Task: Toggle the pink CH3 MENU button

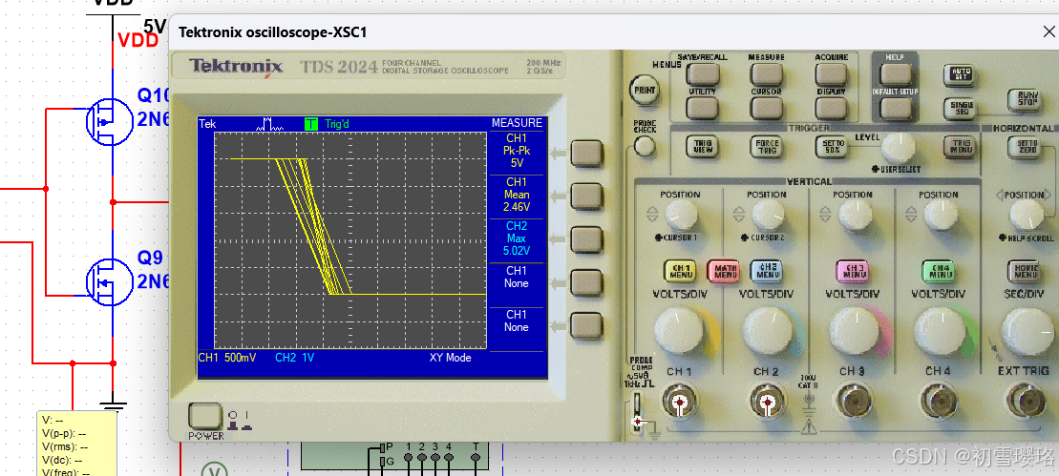Action: coord(853,271)
